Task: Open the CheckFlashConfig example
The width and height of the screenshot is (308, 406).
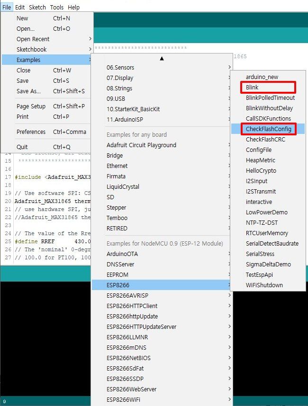Action: click(268, 129)
